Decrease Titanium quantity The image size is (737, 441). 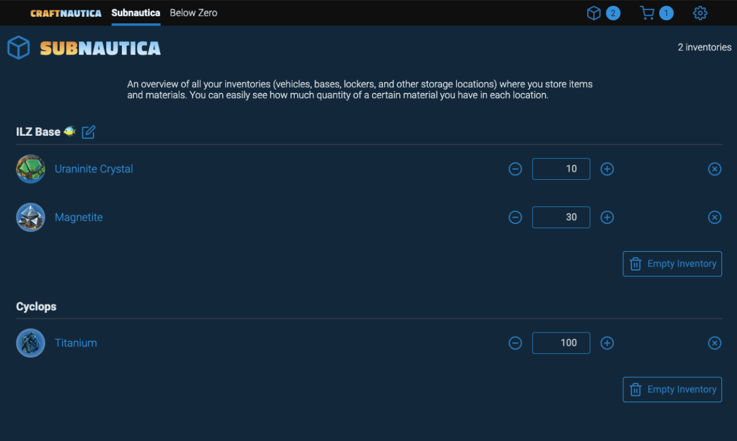tap(515, 343)
